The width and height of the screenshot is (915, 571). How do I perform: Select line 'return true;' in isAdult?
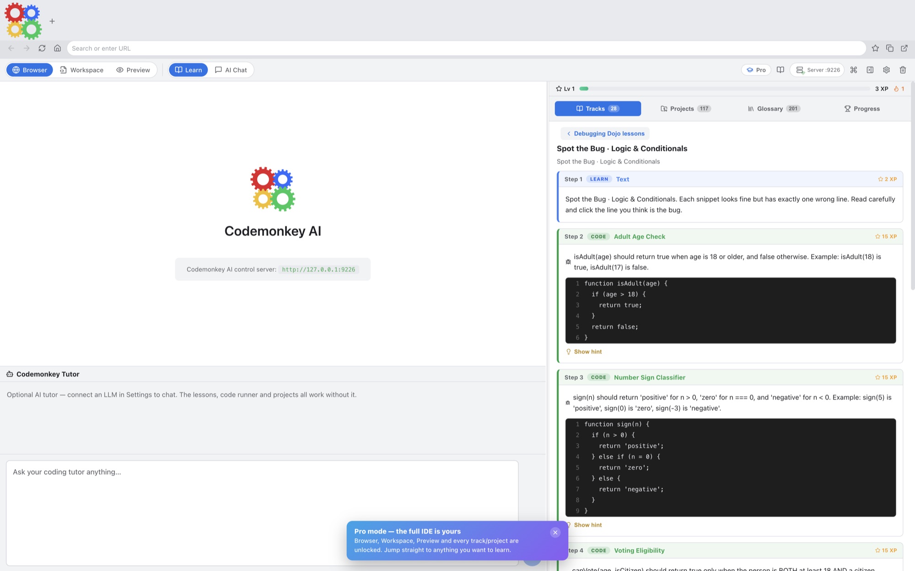730,305
